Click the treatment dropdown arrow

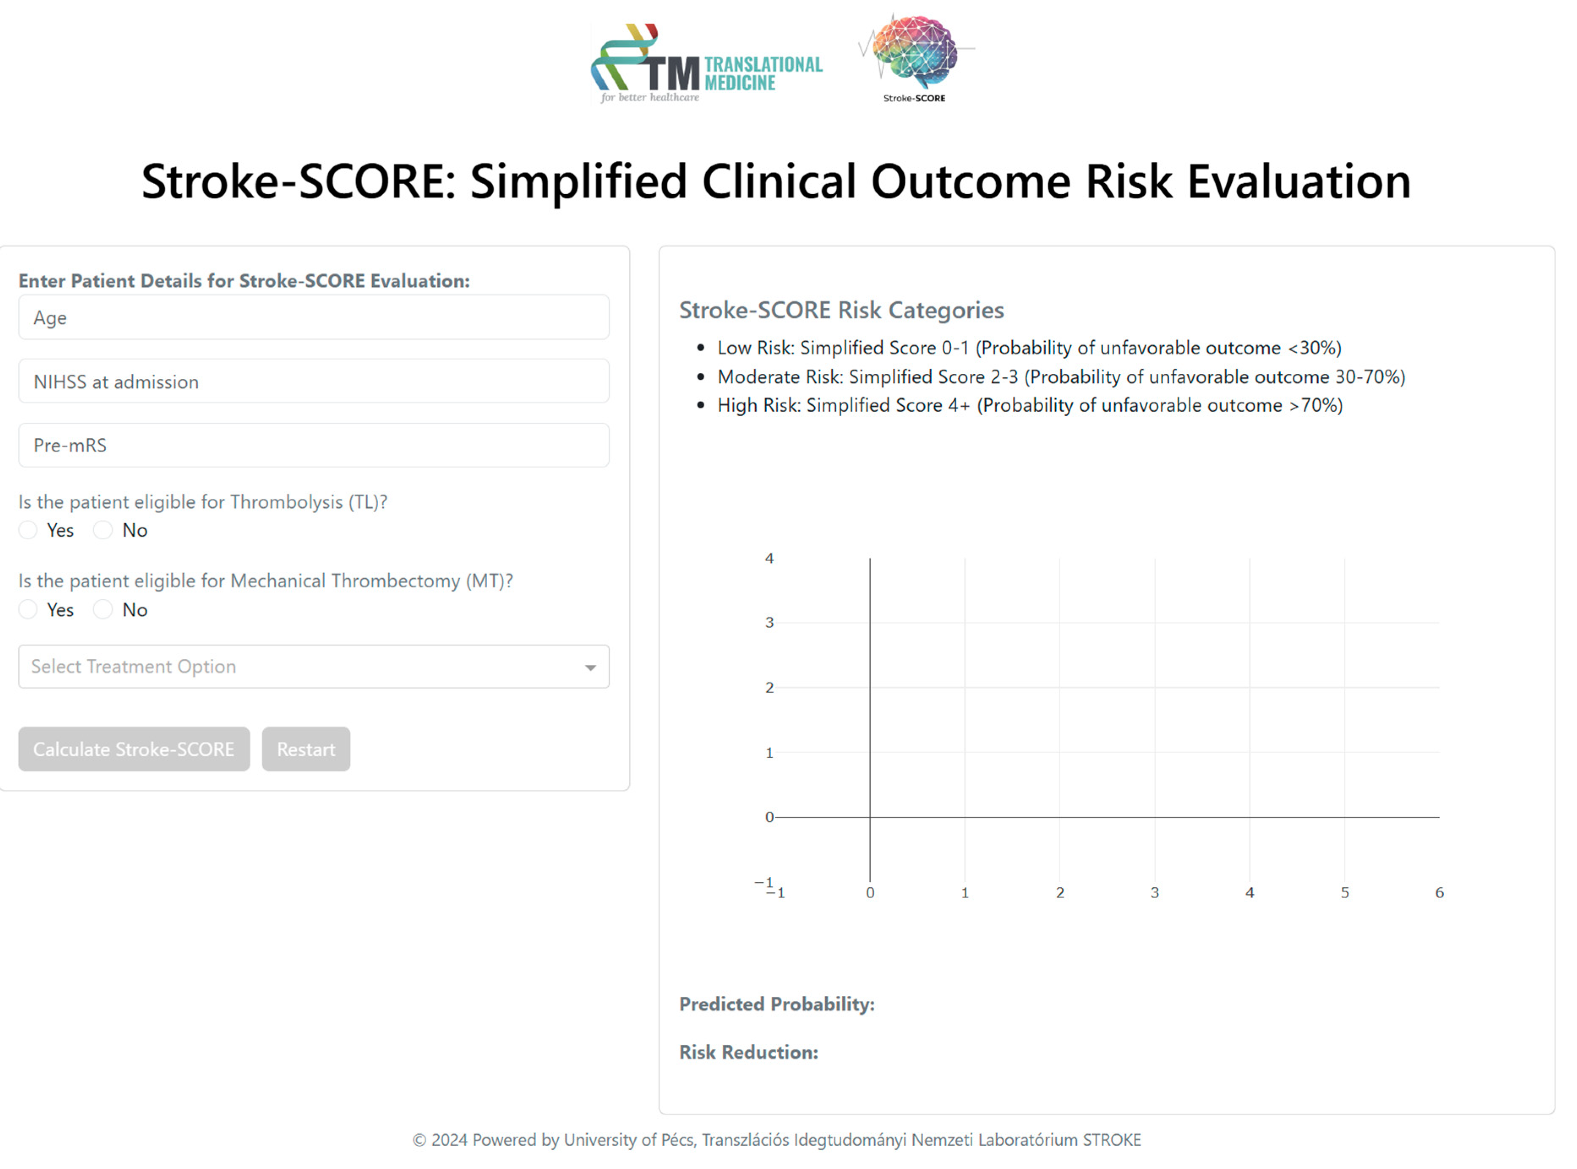point(590,667)
